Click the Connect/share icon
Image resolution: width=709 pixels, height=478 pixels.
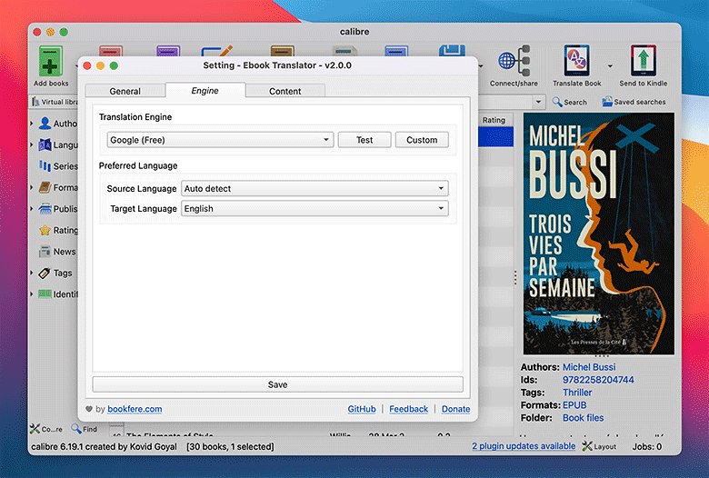pos(514,62)
